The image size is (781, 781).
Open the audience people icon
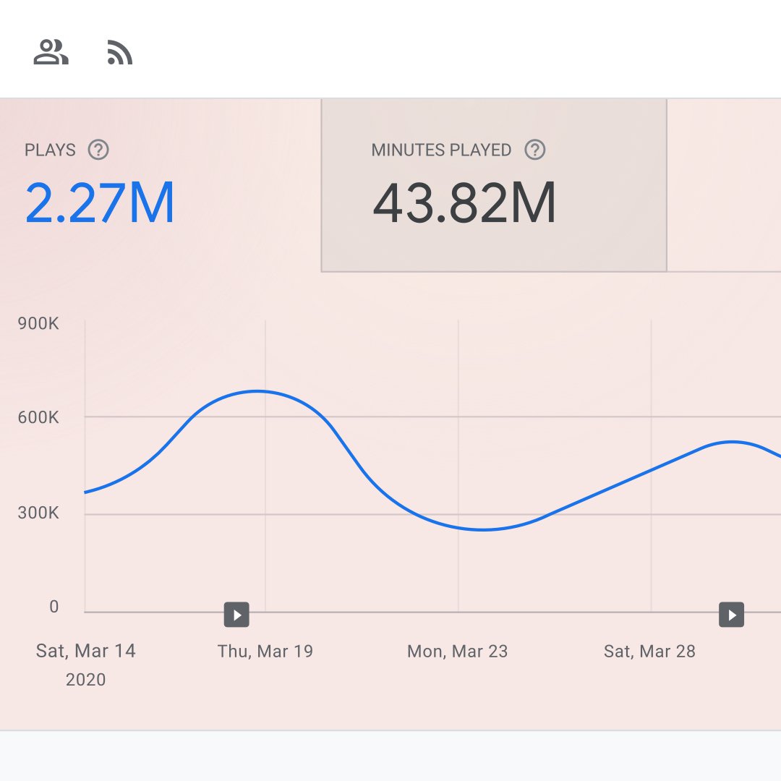(x=51, y=52)
